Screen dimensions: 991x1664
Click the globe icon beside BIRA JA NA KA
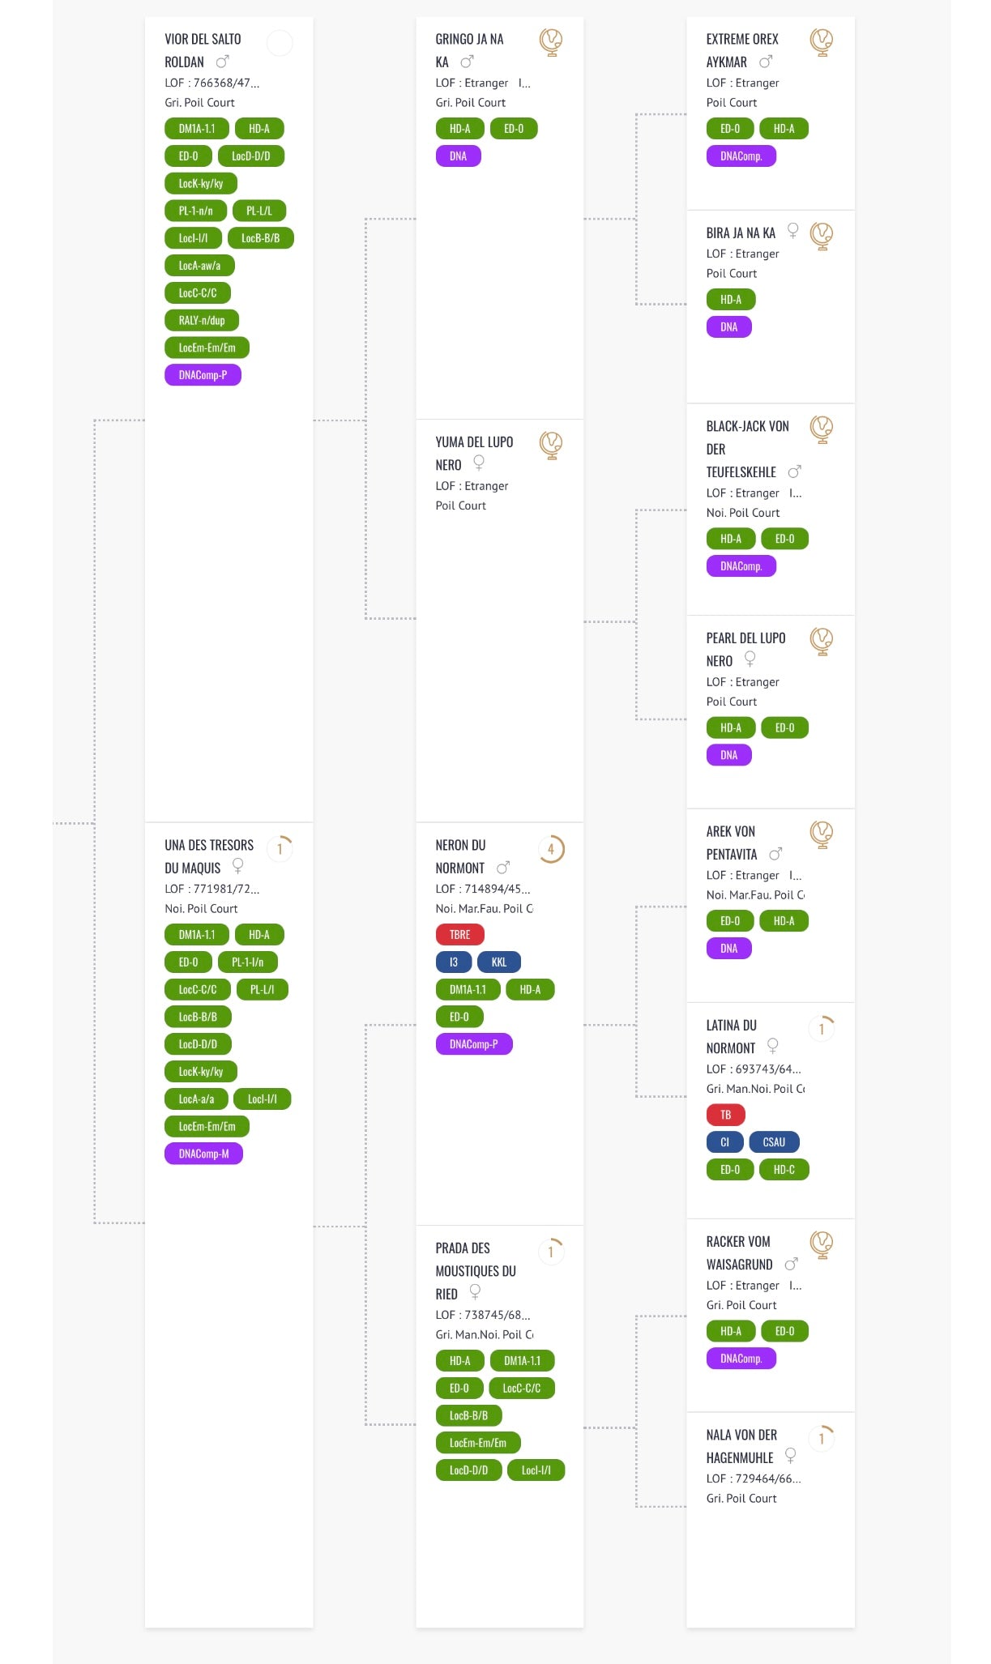822,235
